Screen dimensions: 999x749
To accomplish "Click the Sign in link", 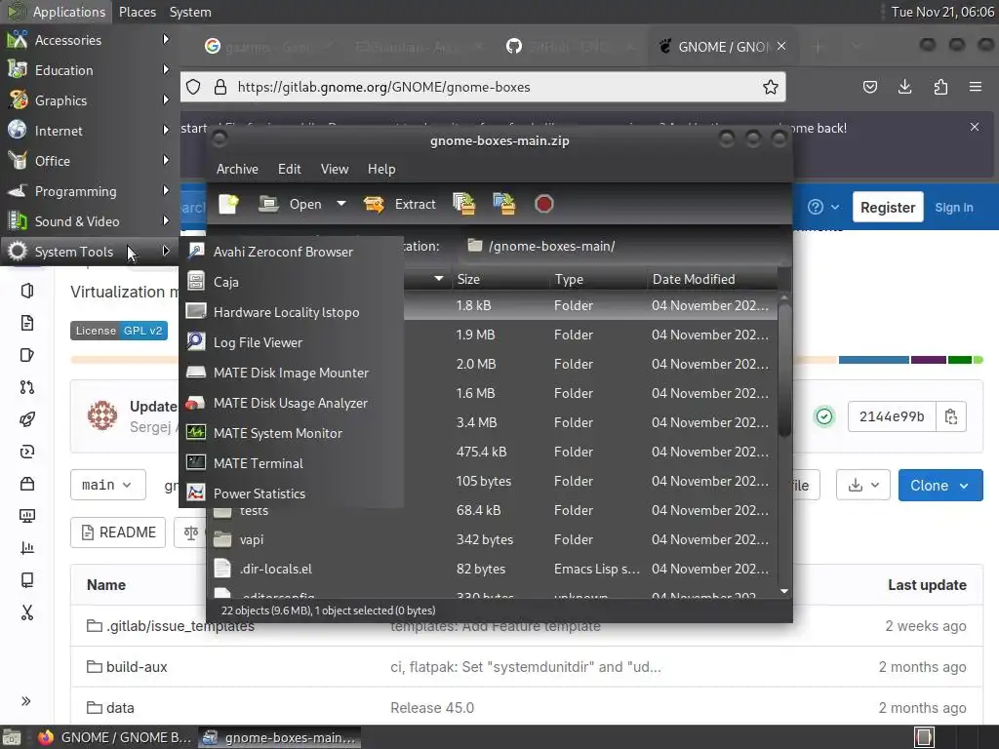I will (954, 207).
